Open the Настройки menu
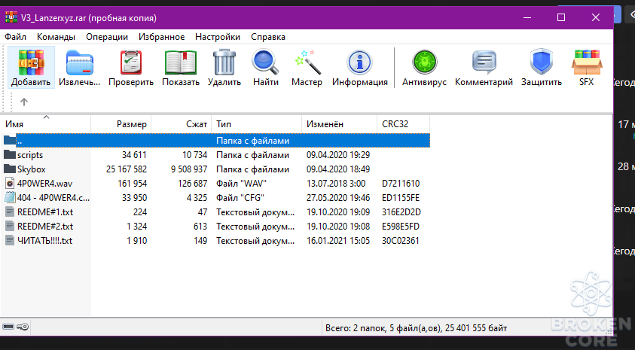This screenshot has height=350, width=635. pyautogui.click(x=218, y=37)
